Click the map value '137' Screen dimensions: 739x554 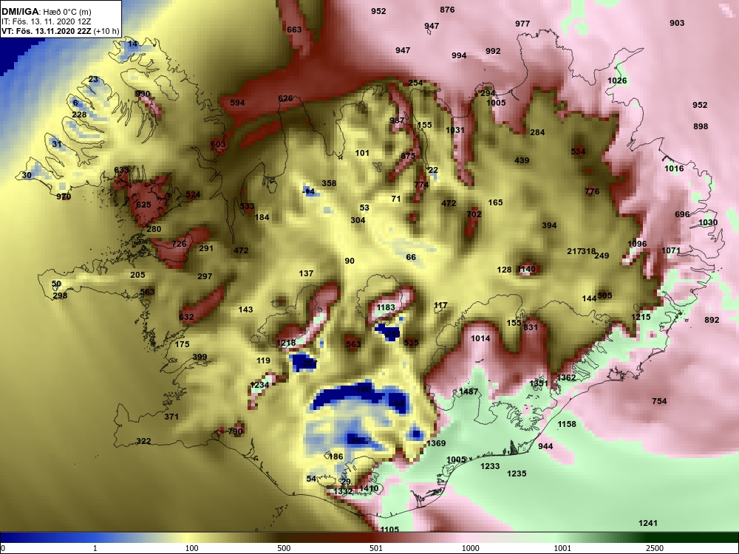click(x=307, y=273)
